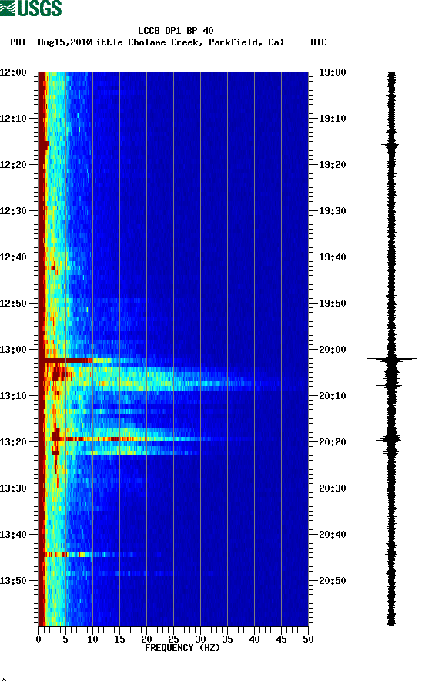
Task: Click the 12:00 PDT time label
Action: (x=14, y=72)
